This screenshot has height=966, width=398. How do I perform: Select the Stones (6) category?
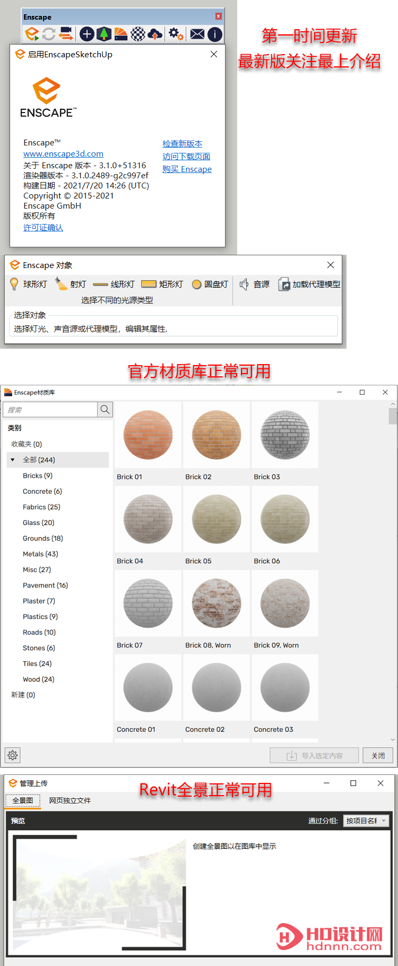[x=39, y=648]
